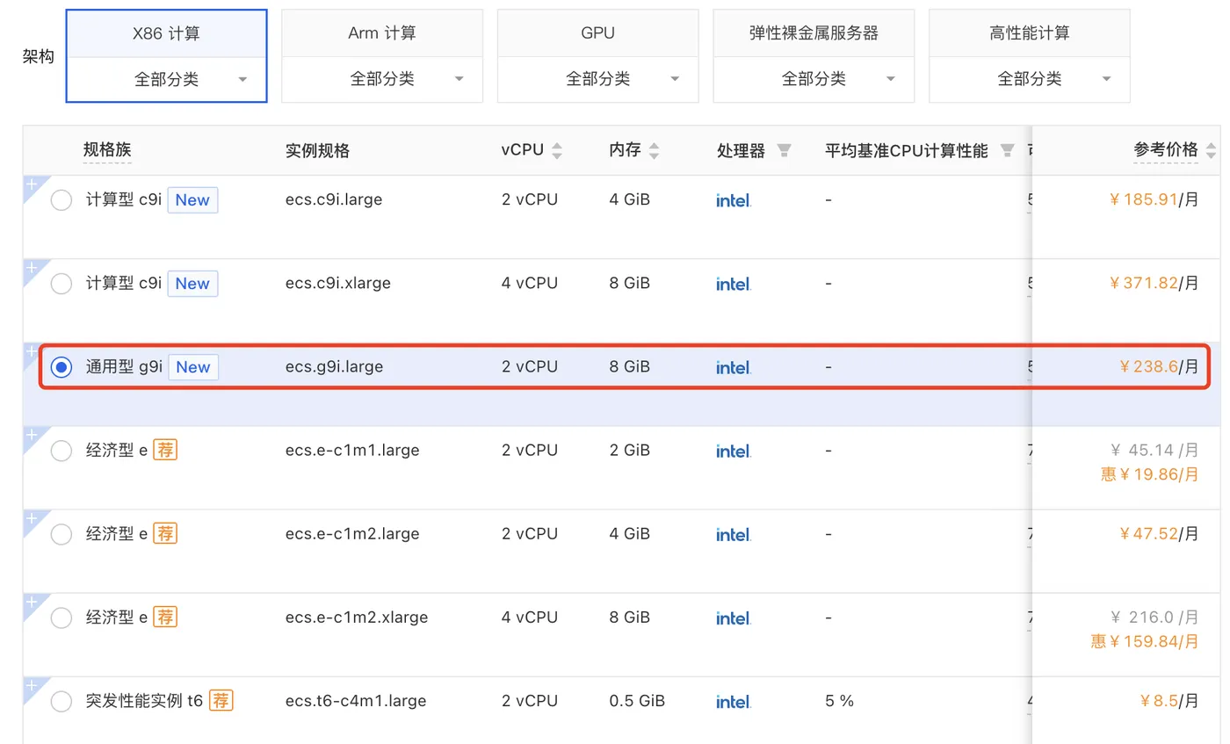Viewport: 1230px width, 744px height.
Task: Sort by 参考价格 column arrows
Action: coord(1212,150)
